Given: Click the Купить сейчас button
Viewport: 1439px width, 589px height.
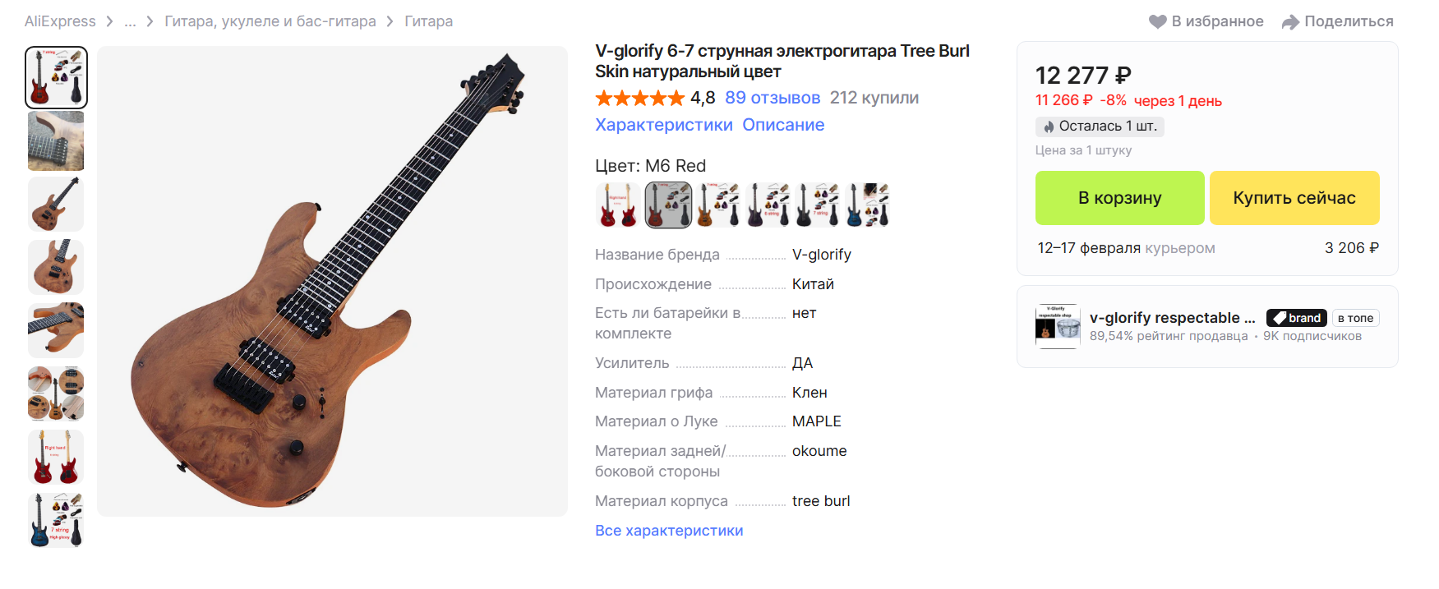Looking at the screenshot, I should tap(1294, 198).
